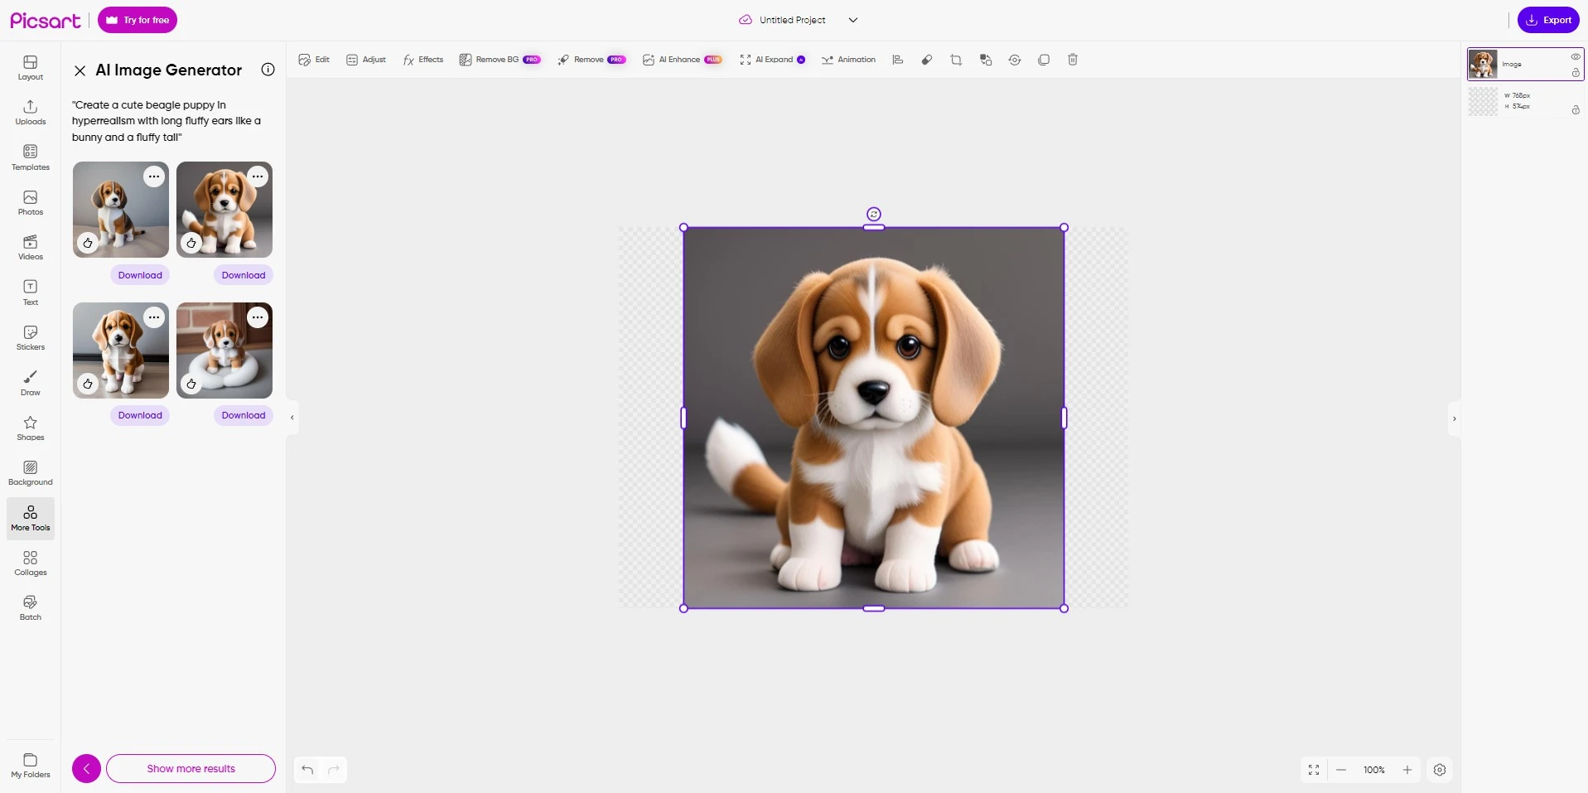Duplicate the selected image via toolbar
The width and height of the screenshot is (1588, 793).
1044,60
